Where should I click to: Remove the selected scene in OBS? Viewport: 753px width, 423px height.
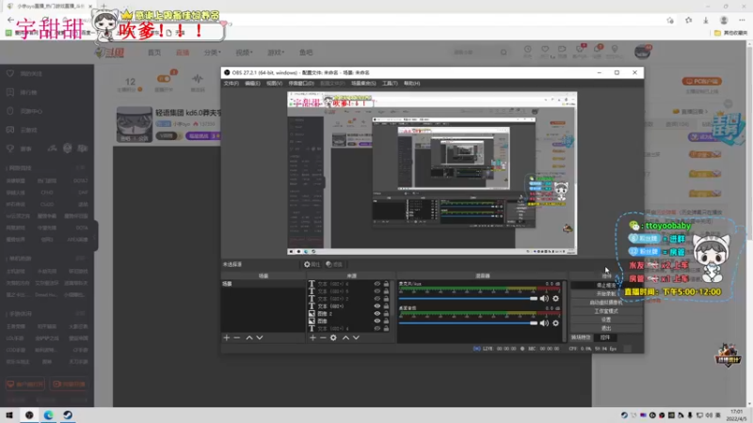click(x=237, y=337)
